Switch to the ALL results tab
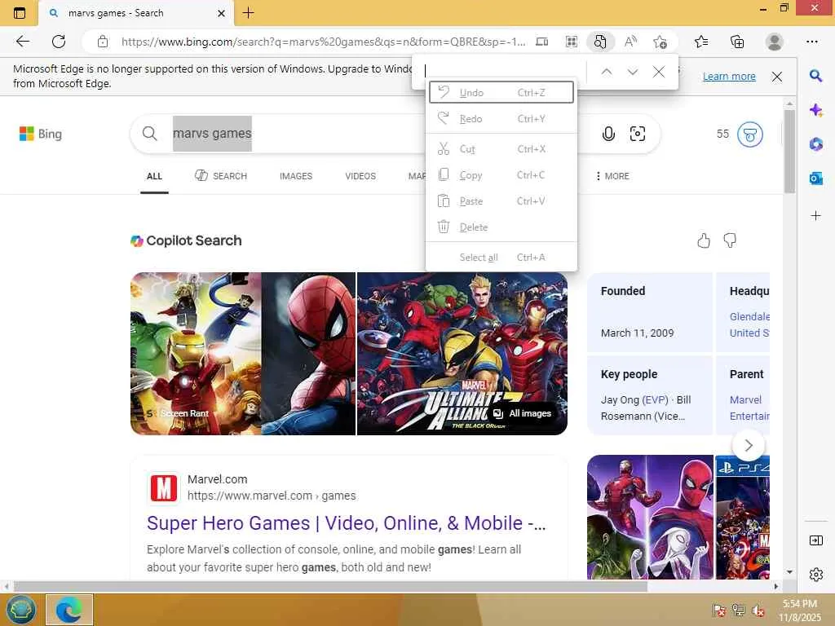 154,176
